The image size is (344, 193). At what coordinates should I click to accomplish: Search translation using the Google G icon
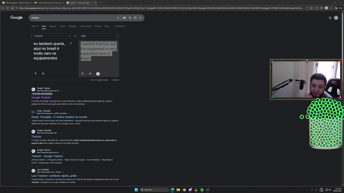pyautogui.click(x=98, y=74)
